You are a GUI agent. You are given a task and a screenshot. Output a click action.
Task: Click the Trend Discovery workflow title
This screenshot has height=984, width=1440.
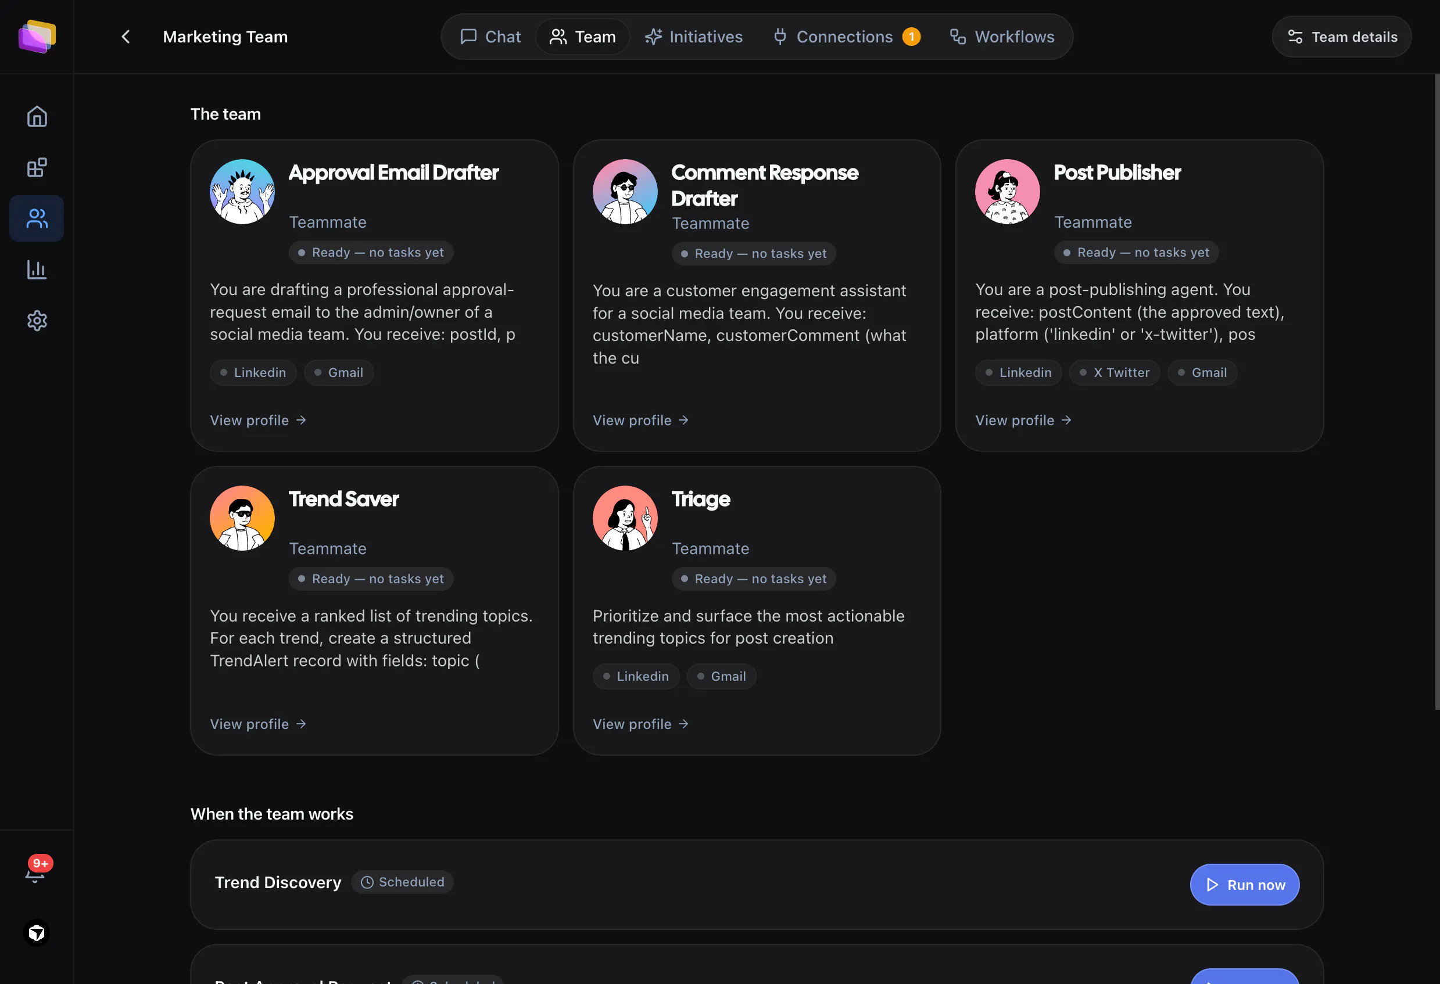(278, 883)
